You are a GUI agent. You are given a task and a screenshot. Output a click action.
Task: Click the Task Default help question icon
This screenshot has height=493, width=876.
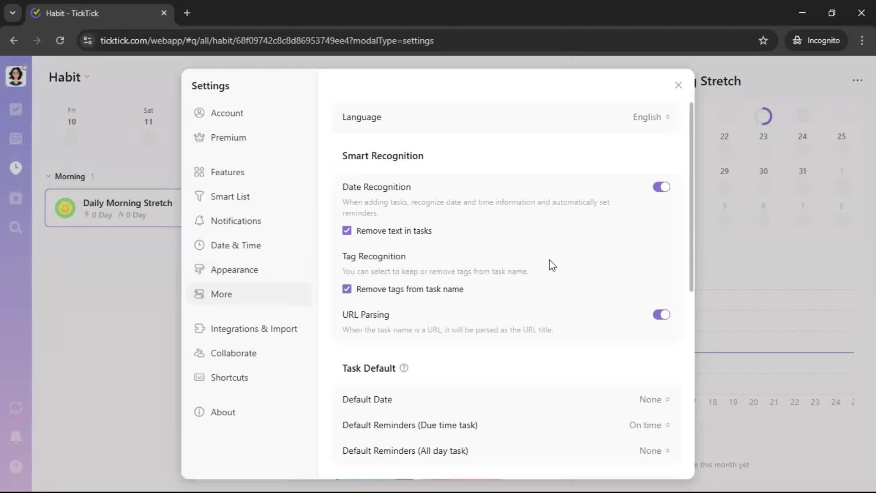pyautogui.click(x=404, y=368)
